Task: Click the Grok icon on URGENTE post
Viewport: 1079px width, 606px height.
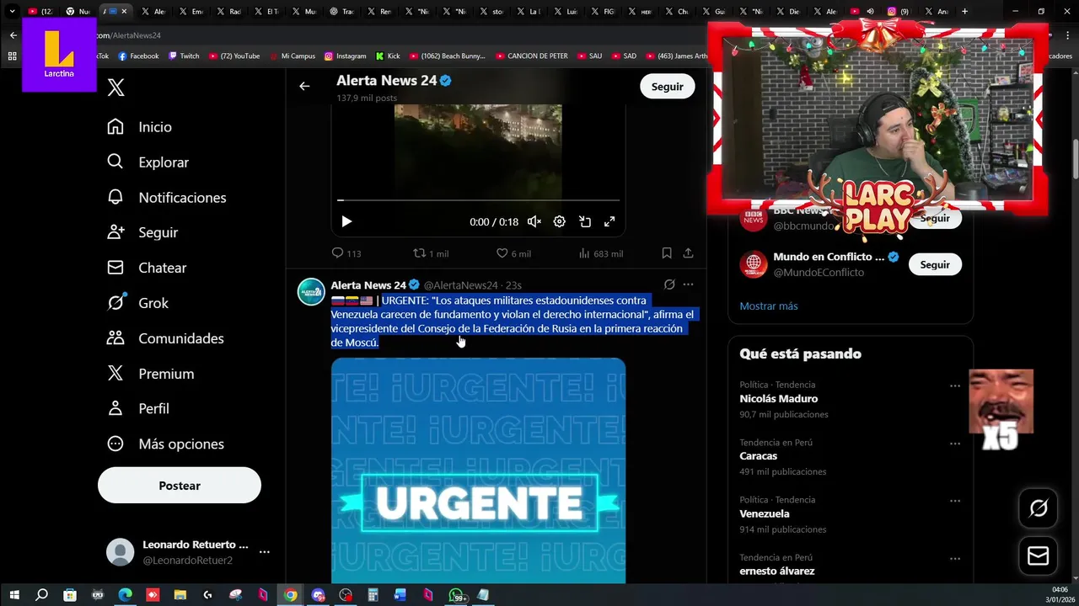Action: tap(669, 284)
